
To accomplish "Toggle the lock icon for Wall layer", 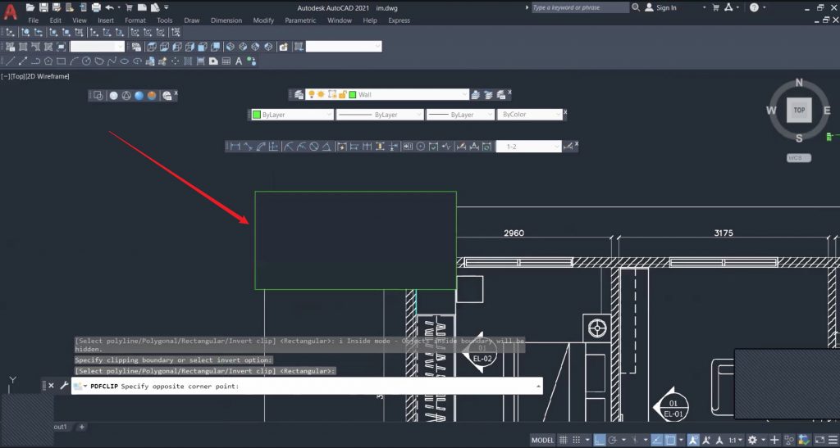I will [342, 95].
